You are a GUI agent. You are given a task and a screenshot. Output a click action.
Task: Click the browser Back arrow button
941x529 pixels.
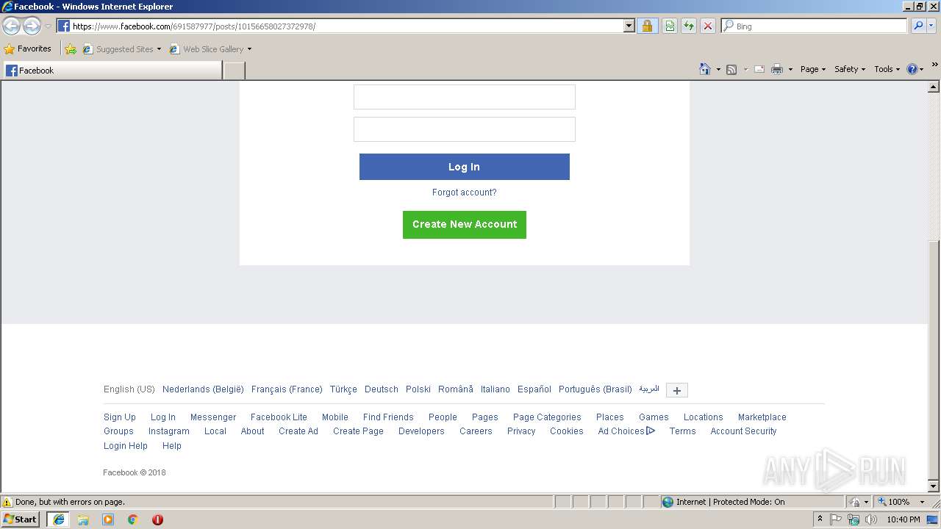coord(12,26)
